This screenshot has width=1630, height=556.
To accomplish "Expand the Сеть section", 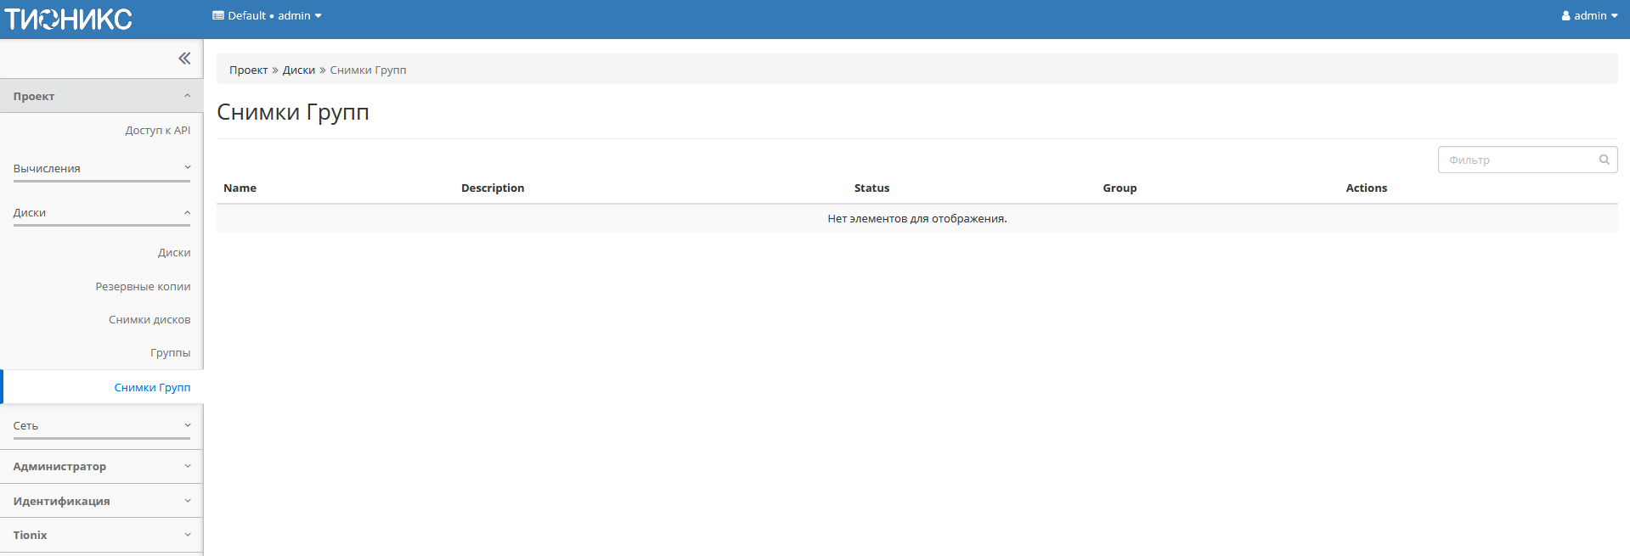I will [101, 425].
